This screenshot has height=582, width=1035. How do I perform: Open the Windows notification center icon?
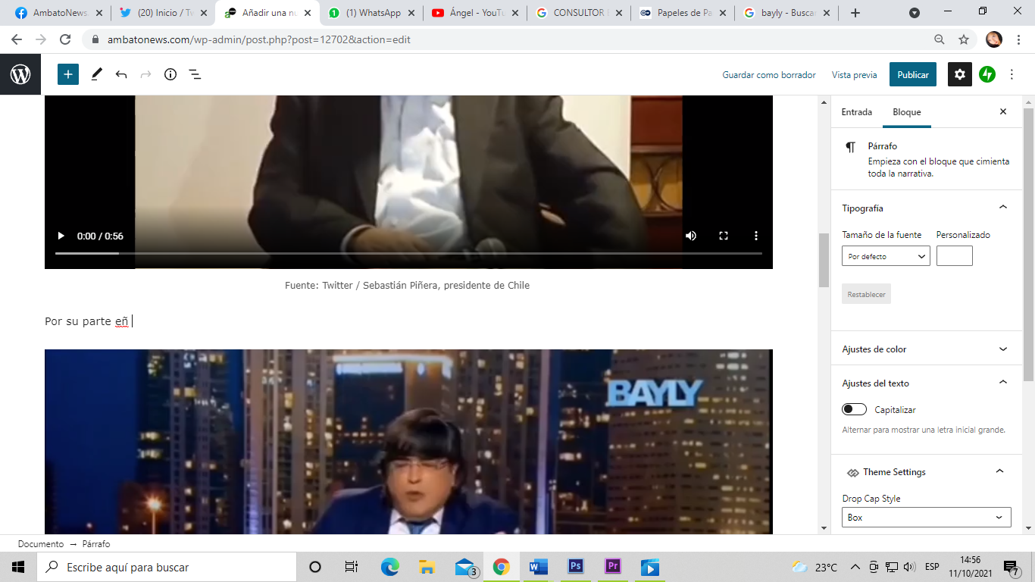click(x=1012, y=567)
